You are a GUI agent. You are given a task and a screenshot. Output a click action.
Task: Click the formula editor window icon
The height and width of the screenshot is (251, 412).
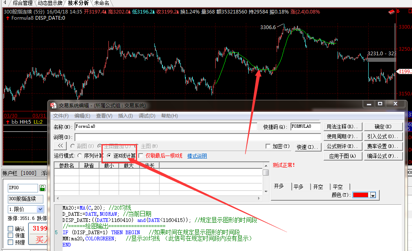pos(53,105)
